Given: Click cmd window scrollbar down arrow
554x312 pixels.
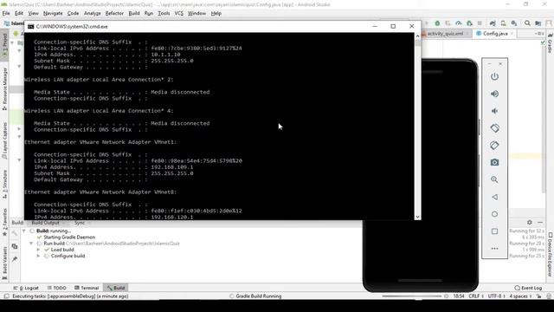Looking at the screenshot, I should [x=417, y=217].
